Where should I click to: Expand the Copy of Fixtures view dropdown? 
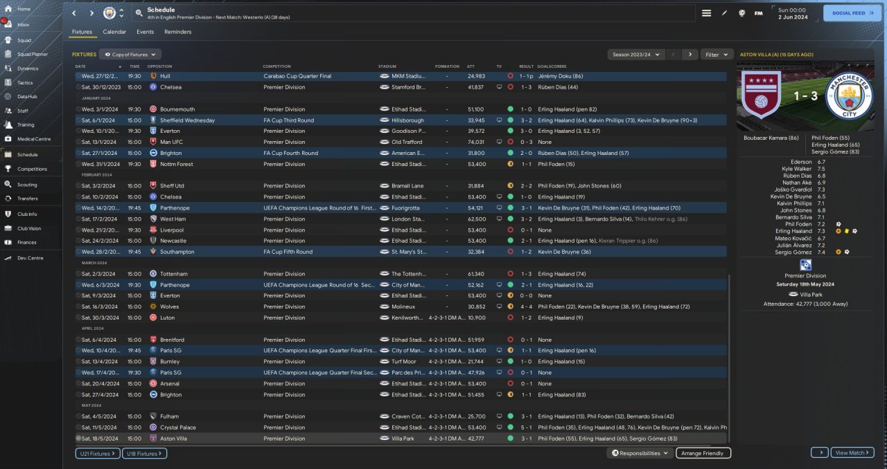click(130, 54)
